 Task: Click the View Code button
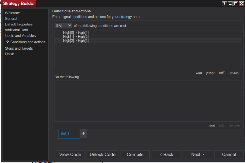tap(70, 154)
